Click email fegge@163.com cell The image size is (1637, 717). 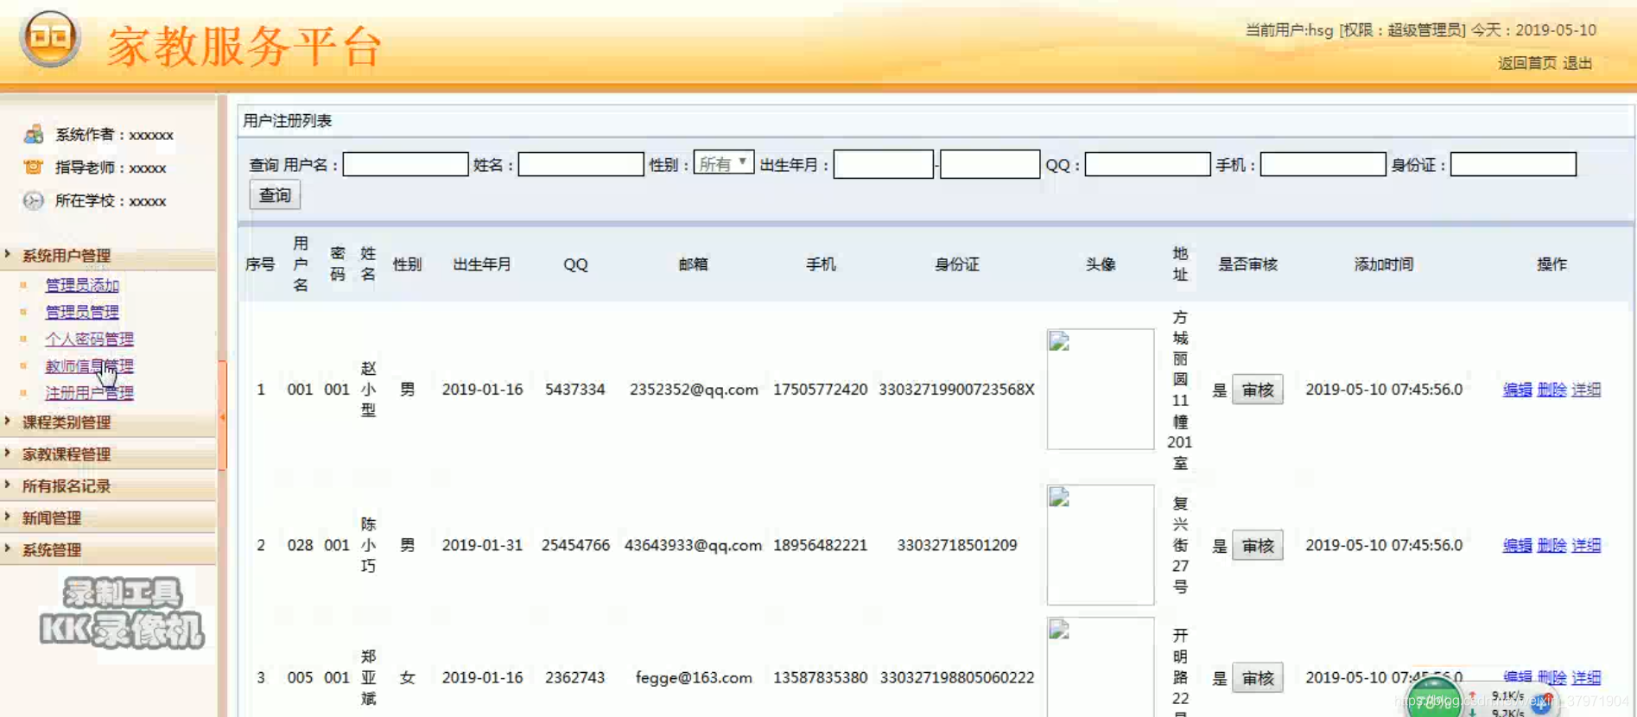point(694,677)
